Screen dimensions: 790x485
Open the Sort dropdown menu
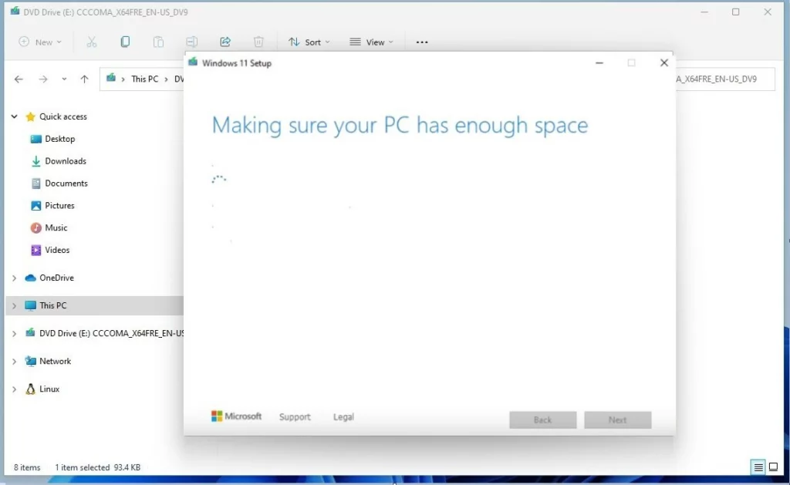(309, 42)
